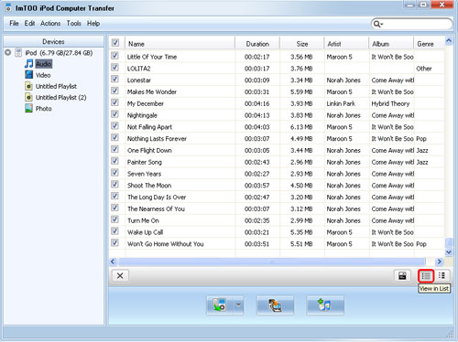Uncheck the Nightingale checkbox
Viewport: 458px width, 342px height.
coord(114,114)
